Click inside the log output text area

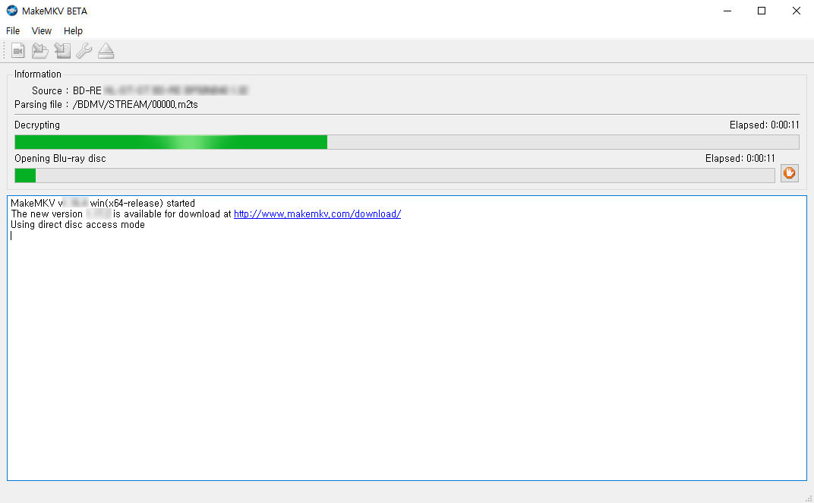click(x=407, y=338)
